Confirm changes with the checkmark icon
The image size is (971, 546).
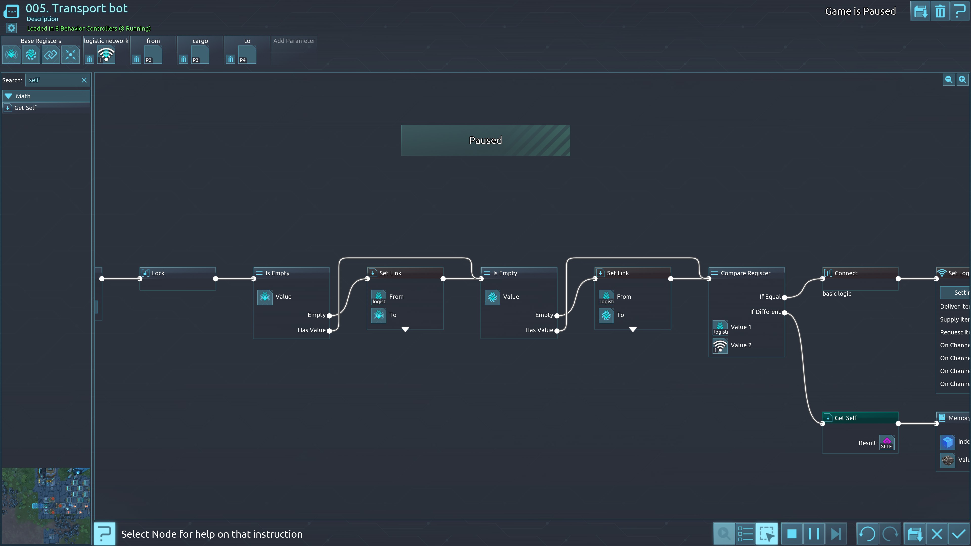tap(959, 534)
